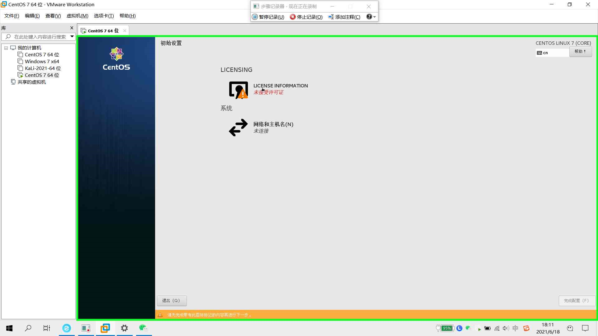
Task: Open the 选项卡(T) menu
Action: [x=104, y=16]
